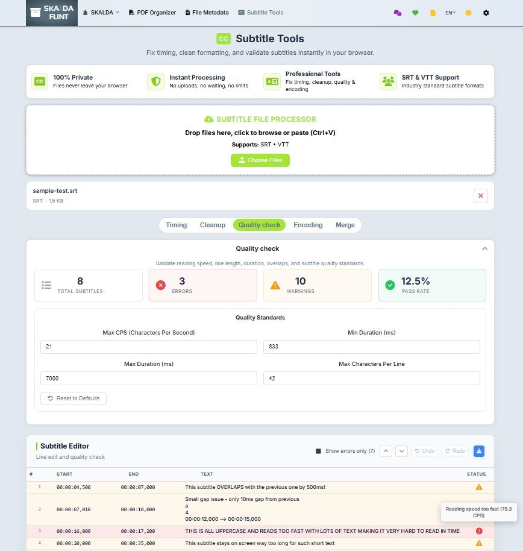Click the shield icon on Instant Processing card

pos(156,81)
